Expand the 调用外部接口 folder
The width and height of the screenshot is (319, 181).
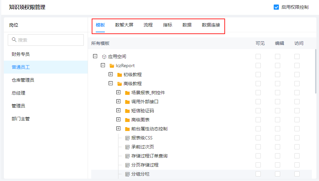click(x=118, y=101)
